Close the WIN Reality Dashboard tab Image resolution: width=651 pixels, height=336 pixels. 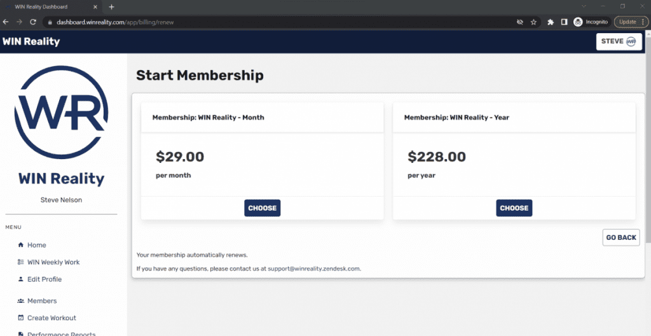[x=95, y=7]
